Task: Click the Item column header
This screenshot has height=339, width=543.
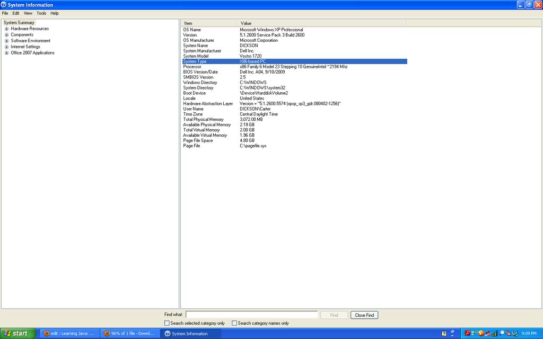Action: coord(209,23)
